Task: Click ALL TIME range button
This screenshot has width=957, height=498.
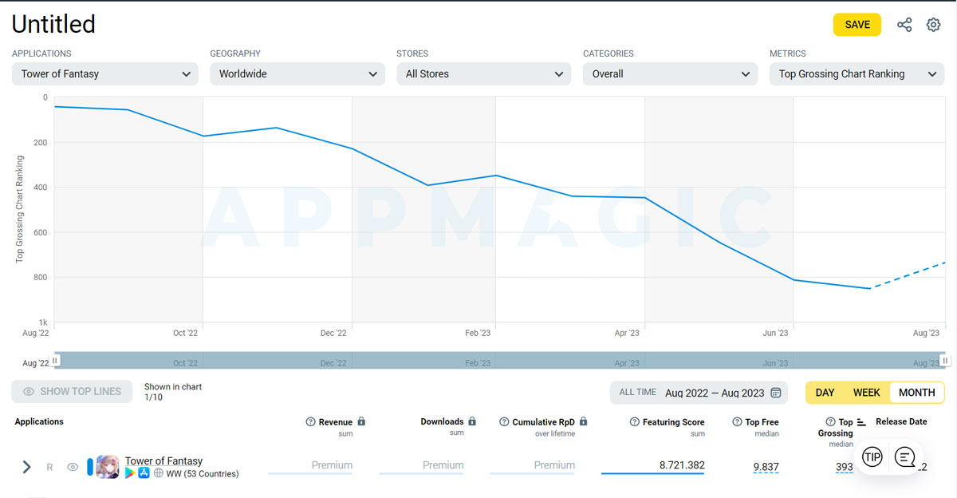Action: coord(638,393)
